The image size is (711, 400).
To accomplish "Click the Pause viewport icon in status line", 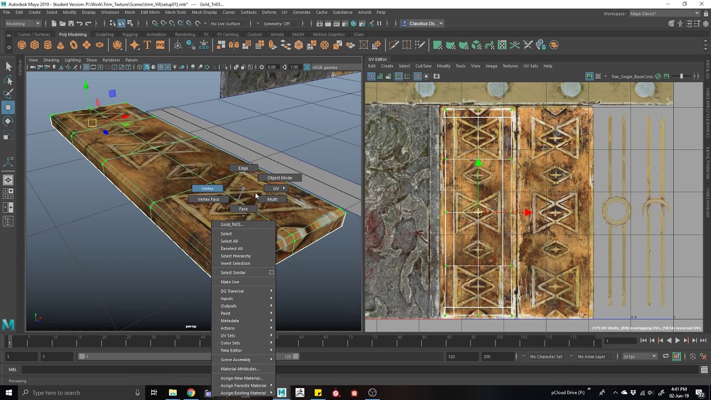I will (x=379, y=23).
